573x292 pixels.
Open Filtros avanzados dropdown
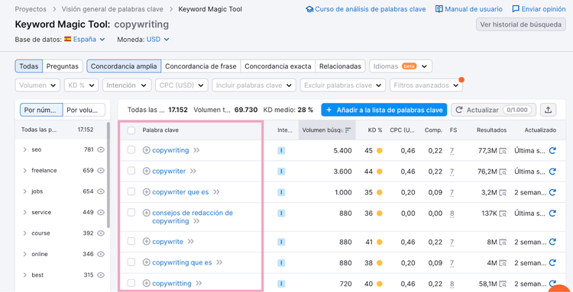click(426, 85)
